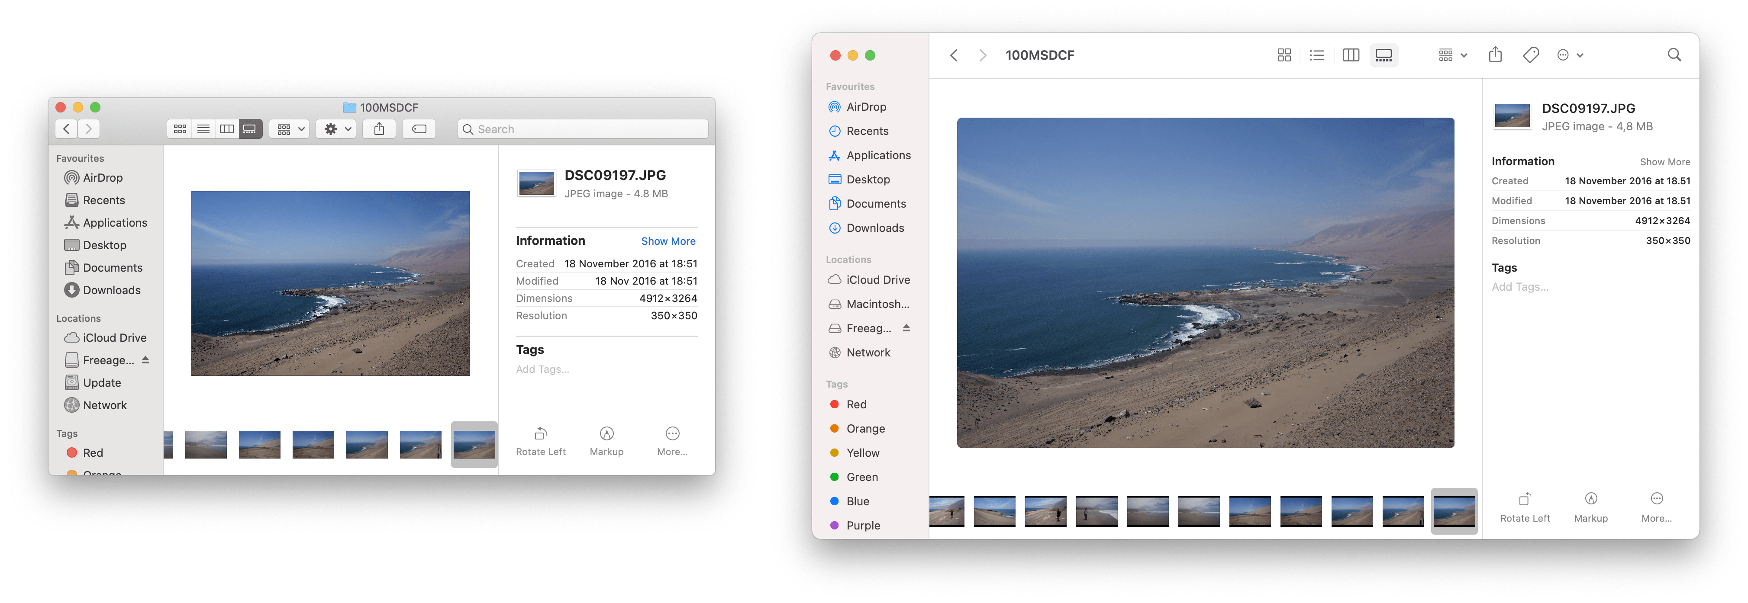Select Macintosh... disk in right sidebar
Image resolution: width=1748 pixels, height=603 pixels.
click(868, 304)
